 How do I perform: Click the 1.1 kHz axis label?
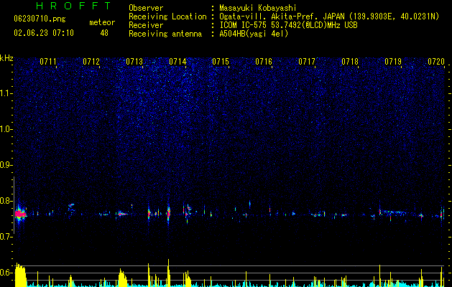6,93
